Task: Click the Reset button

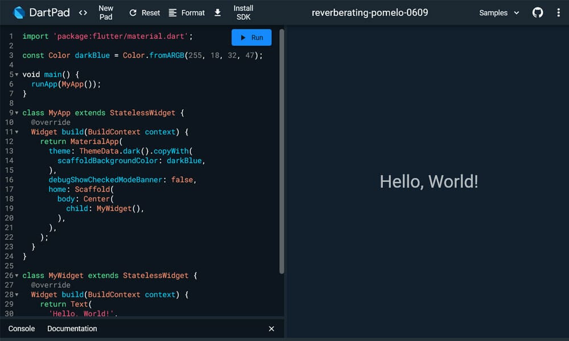Action: pos(145,13)
